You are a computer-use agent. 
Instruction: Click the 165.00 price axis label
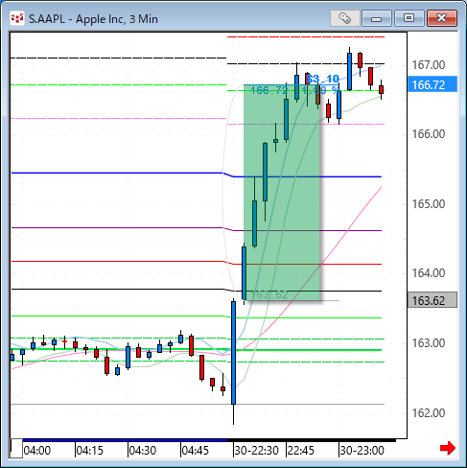429,204
